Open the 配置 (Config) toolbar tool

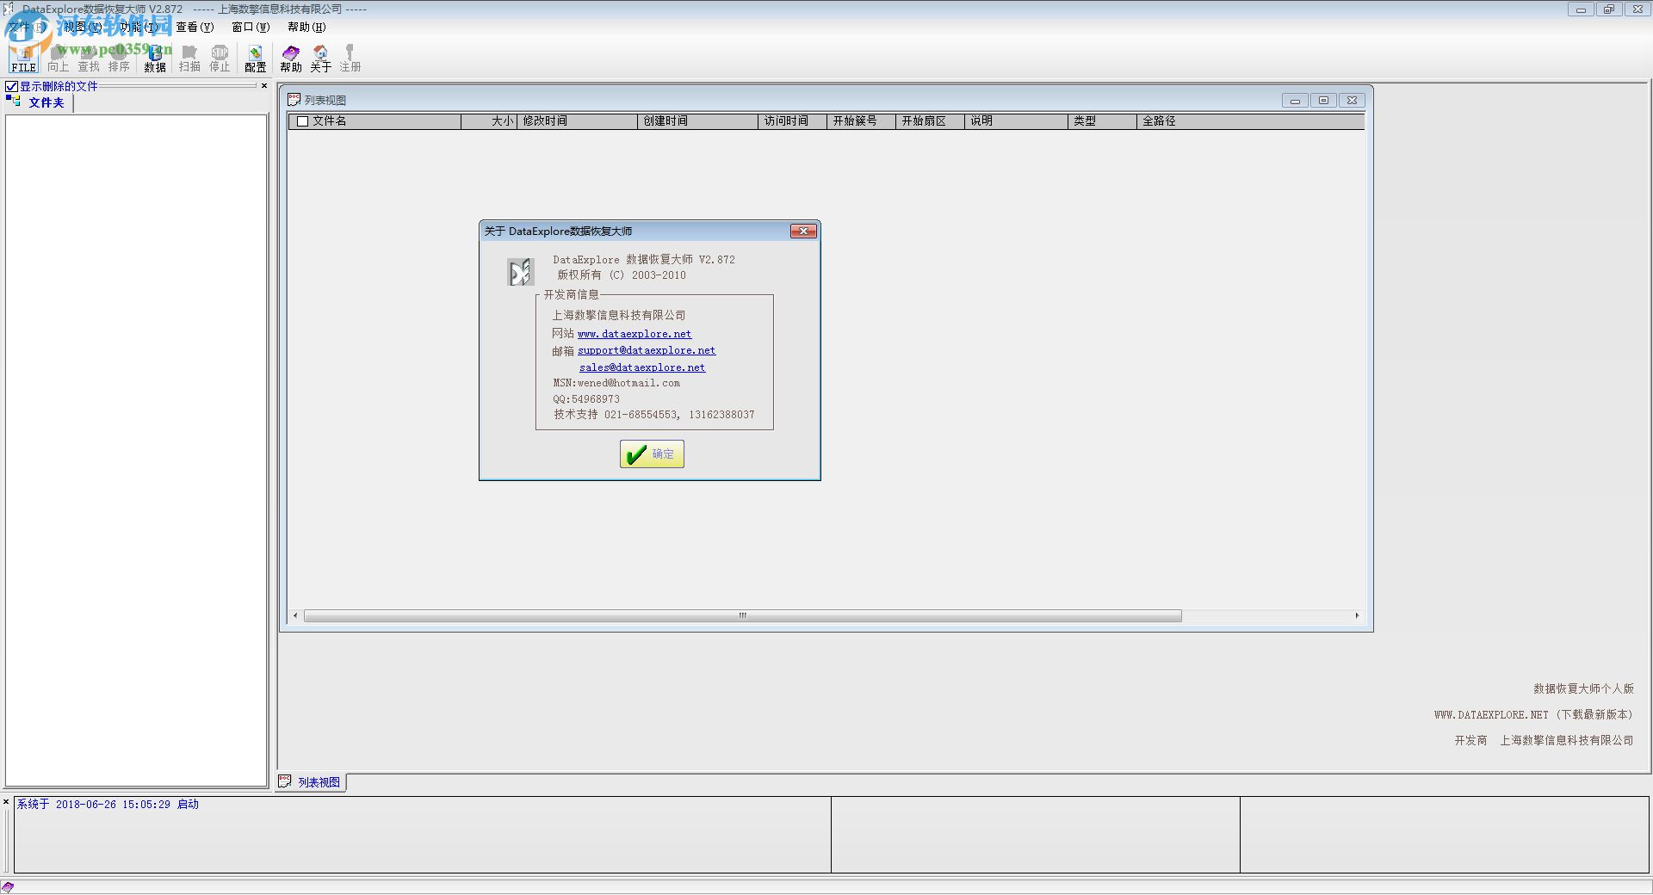(256, 59)
